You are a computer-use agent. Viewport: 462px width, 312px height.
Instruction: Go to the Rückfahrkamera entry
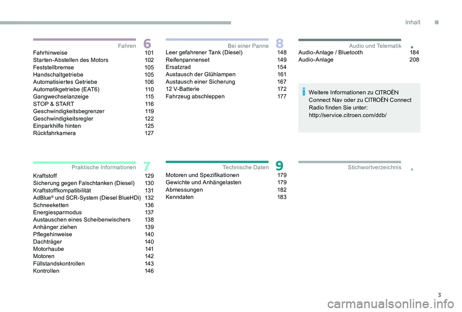coord(93,133)
